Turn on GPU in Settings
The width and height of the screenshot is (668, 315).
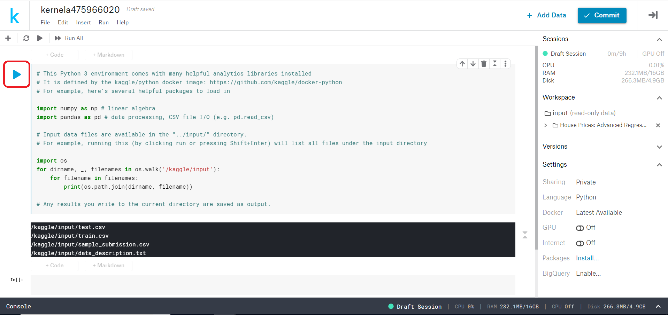click(580, 228)
